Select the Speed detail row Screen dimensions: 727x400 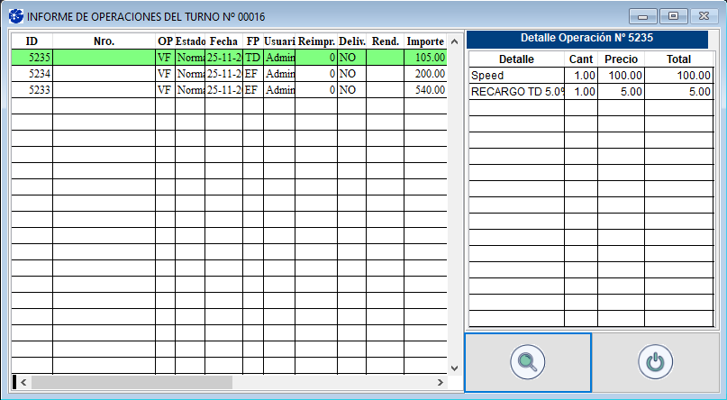(x=516, y=76)
